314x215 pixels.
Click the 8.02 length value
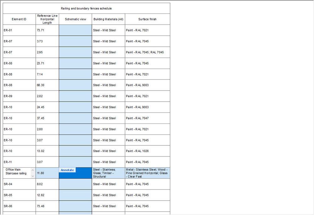[x=40, y=184]
